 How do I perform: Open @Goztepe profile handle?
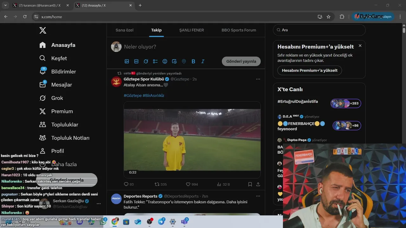180,79
